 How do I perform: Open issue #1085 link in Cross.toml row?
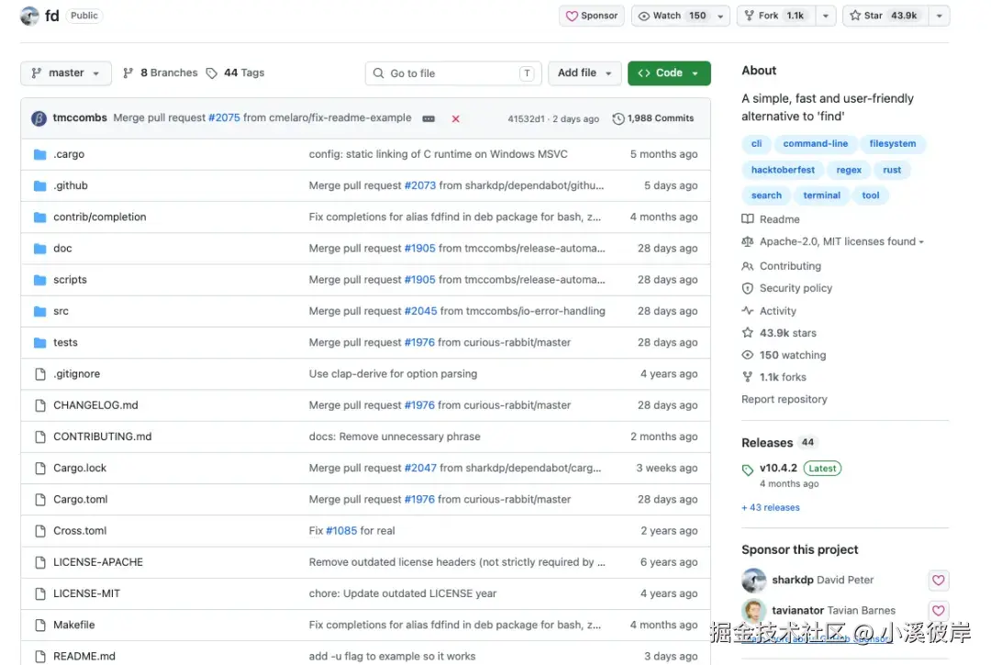(x=341, y=530)
